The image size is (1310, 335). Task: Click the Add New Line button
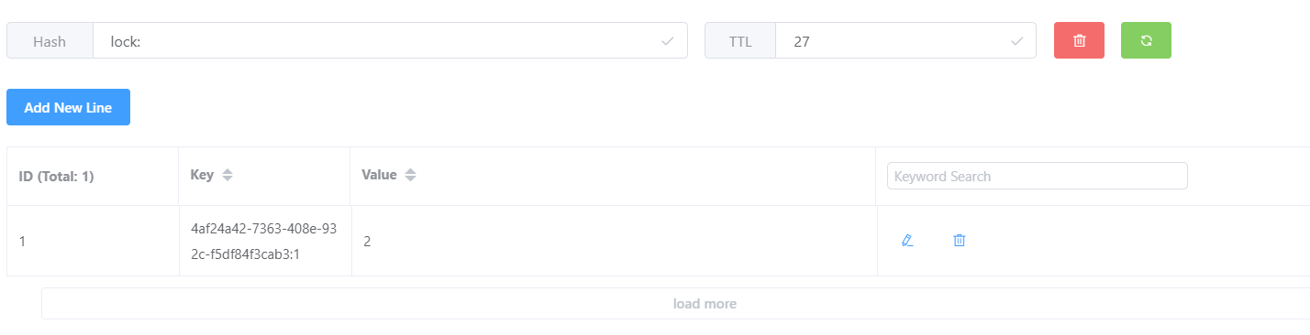(68, 107)
